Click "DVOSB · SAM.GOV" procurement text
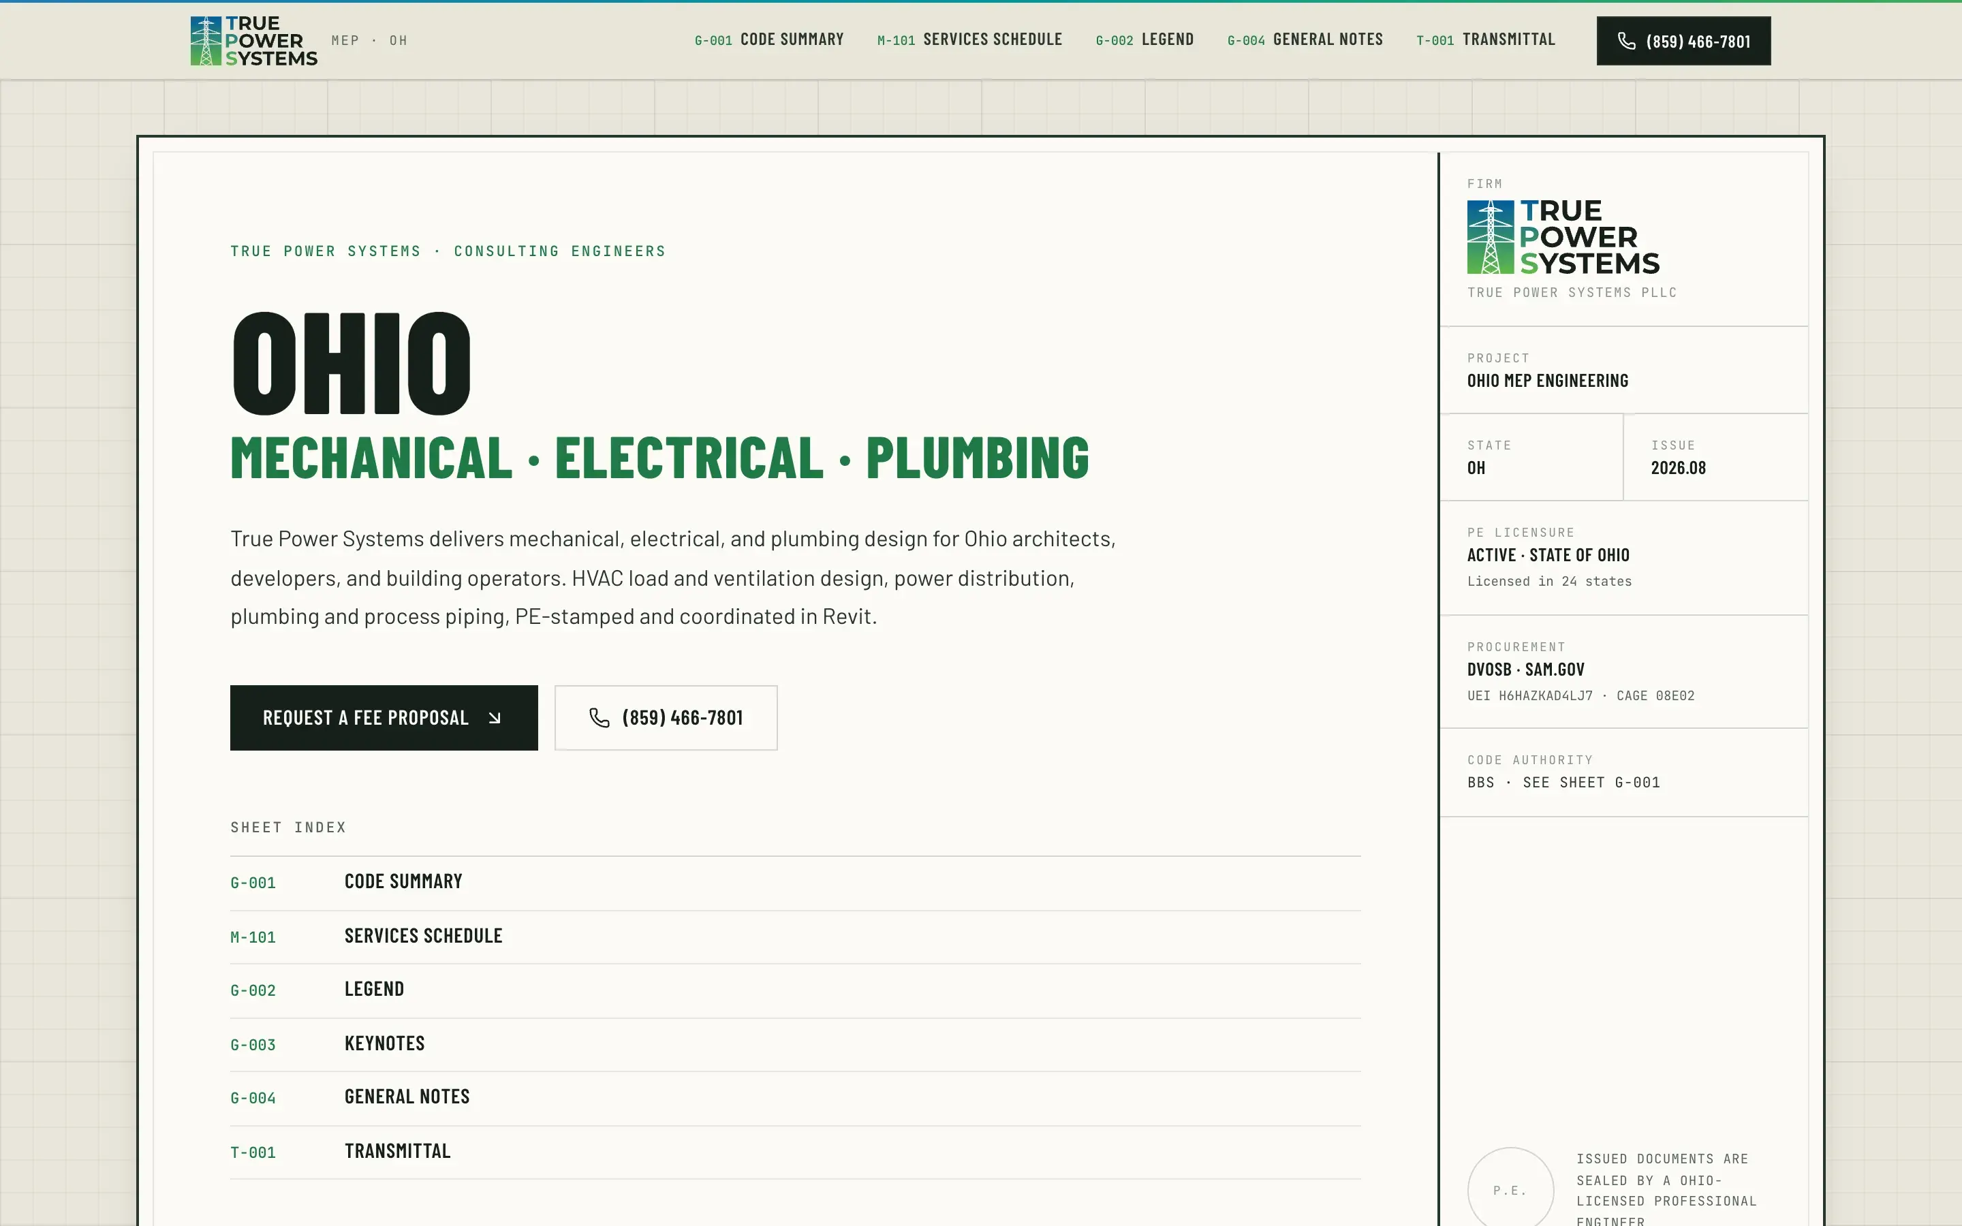 pos(1526,670)
